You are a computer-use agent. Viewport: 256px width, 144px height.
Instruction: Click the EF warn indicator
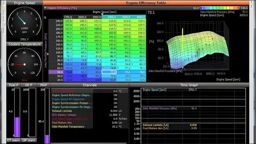13,140
